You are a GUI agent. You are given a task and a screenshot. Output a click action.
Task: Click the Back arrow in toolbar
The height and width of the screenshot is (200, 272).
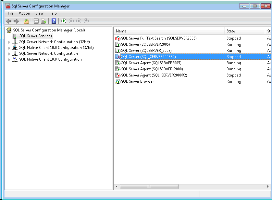point(9,21)
